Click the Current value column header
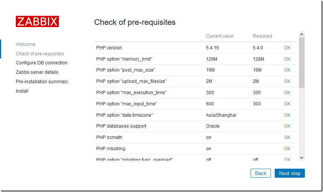Screen dimensions: 323x192 pyautogui.click(x=220, y=36)
